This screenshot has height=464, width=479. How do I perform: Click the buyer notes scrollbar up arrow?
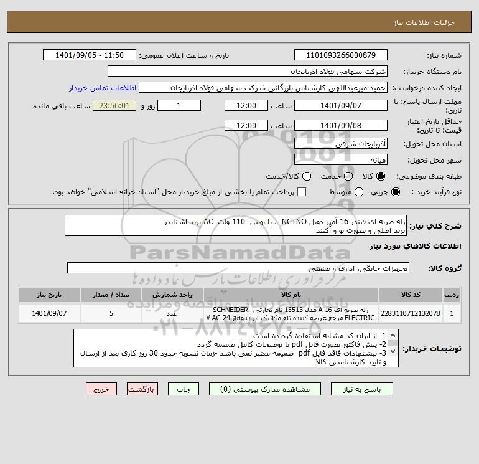(393, 335)
